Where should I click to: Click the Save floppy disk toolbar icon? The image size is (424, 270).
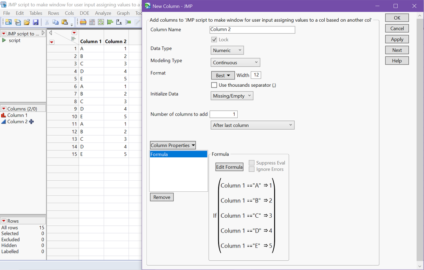click(x=36, y=22)
